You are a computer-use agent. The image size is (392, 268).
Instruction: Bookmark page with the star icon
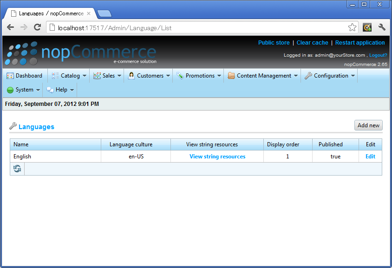[352, 27]
